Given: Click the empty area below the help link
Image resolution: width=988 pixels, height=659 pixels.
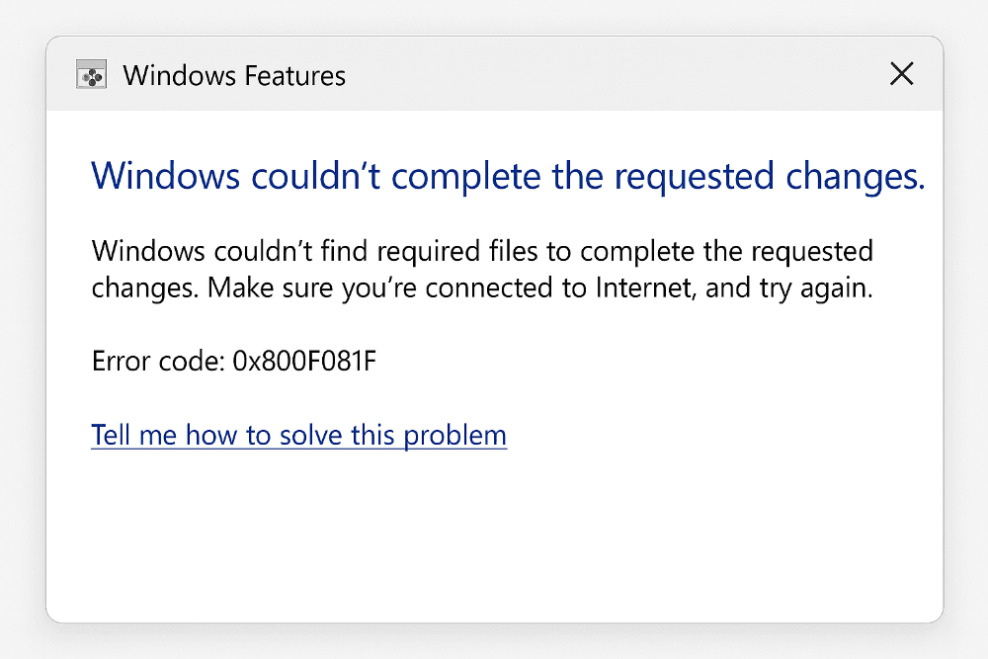Looking at the screenshot, I should 494,534.
